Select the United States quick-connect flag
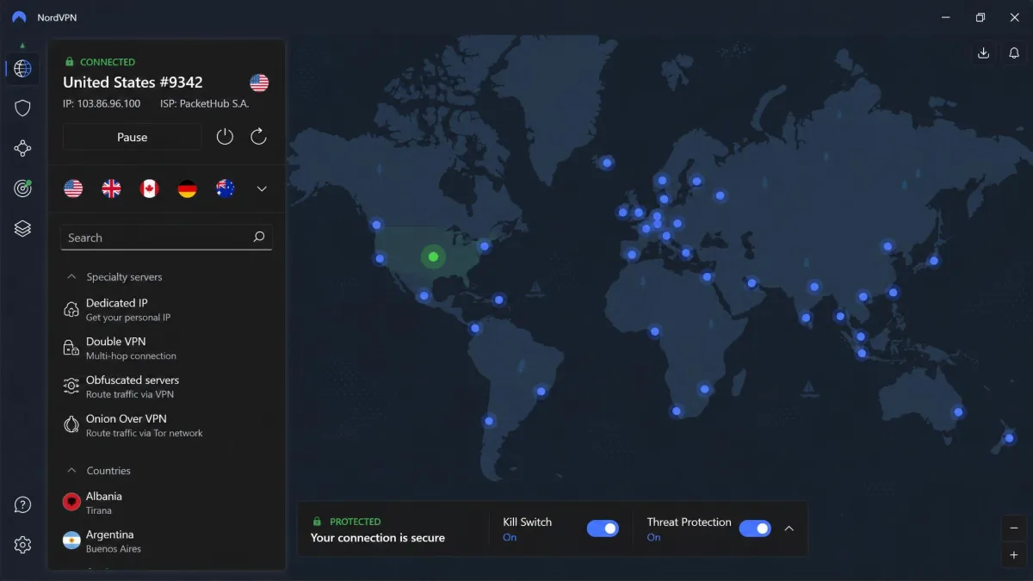The width and height of the screenshot is (1033, 581). (x=73, y=189)
